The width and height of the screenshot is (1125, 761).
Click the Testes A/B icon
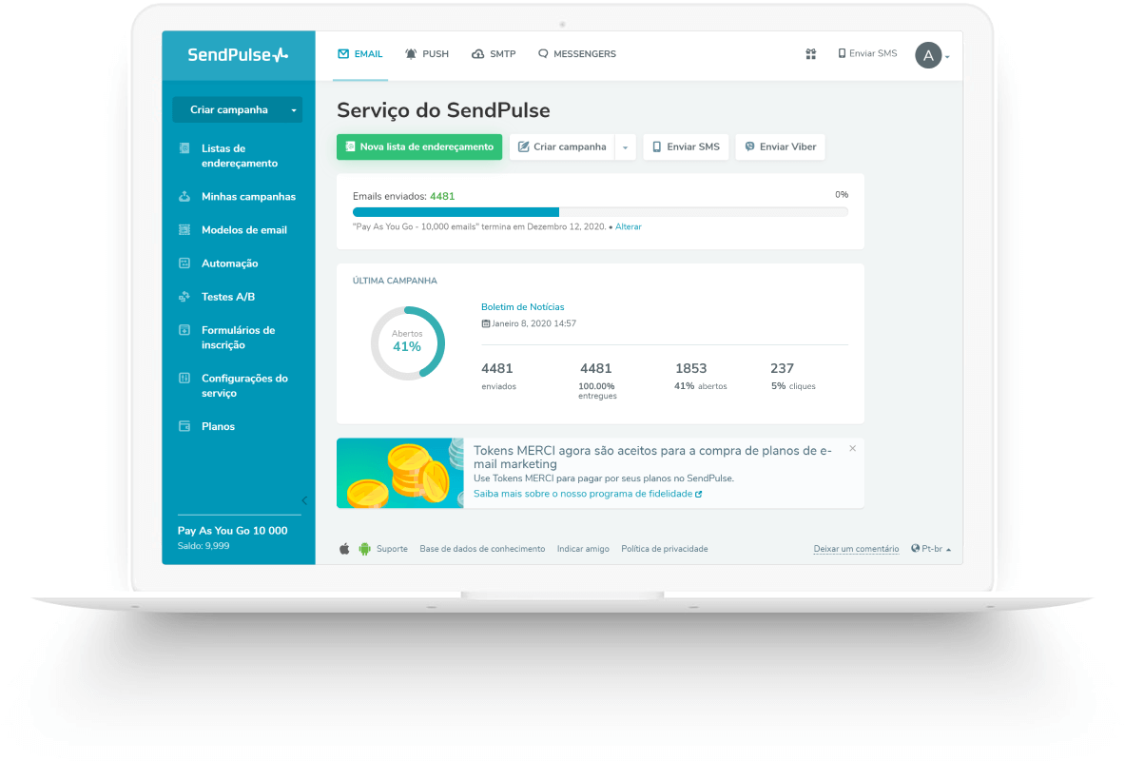pos(184,297)
